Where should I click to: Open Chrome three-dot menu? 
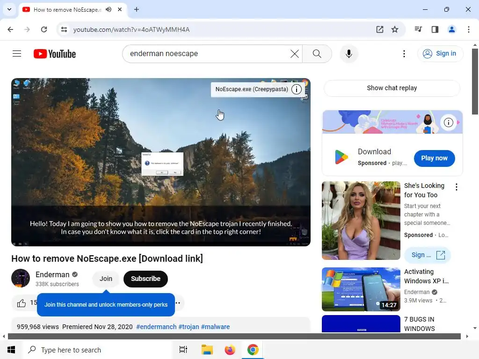(x=468, y=29)
